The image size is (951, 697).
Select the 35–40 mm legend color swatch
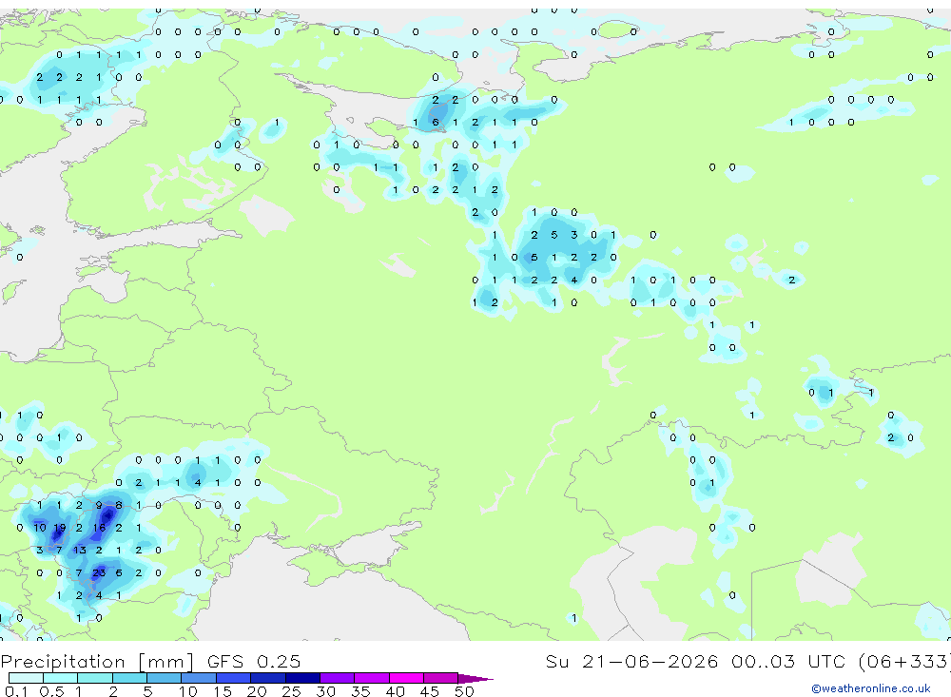click(372, 678)
